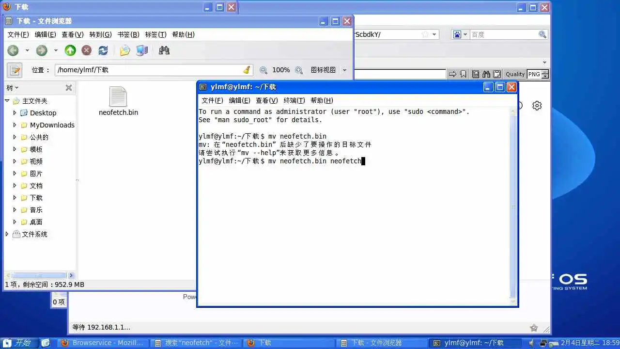Click the right-arrow go icon in browser page
The image size is (620, 349).
(452, 74)
